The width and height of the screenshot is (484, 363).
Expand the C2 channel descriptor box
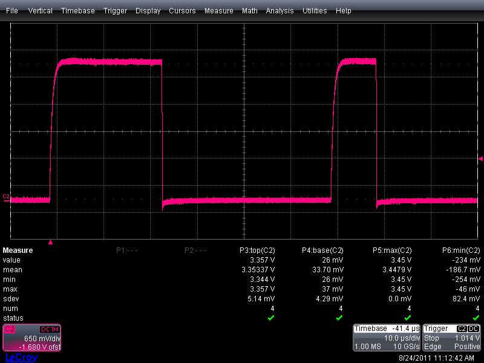[31, 338]
